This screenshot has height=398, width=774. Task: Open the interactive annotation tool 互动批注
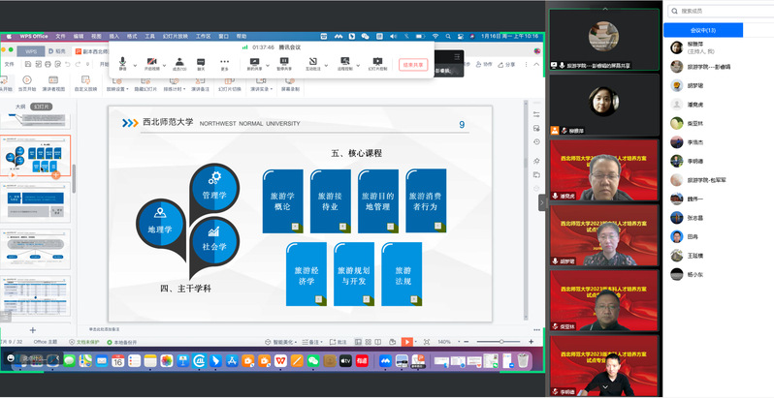click(312, 64)
